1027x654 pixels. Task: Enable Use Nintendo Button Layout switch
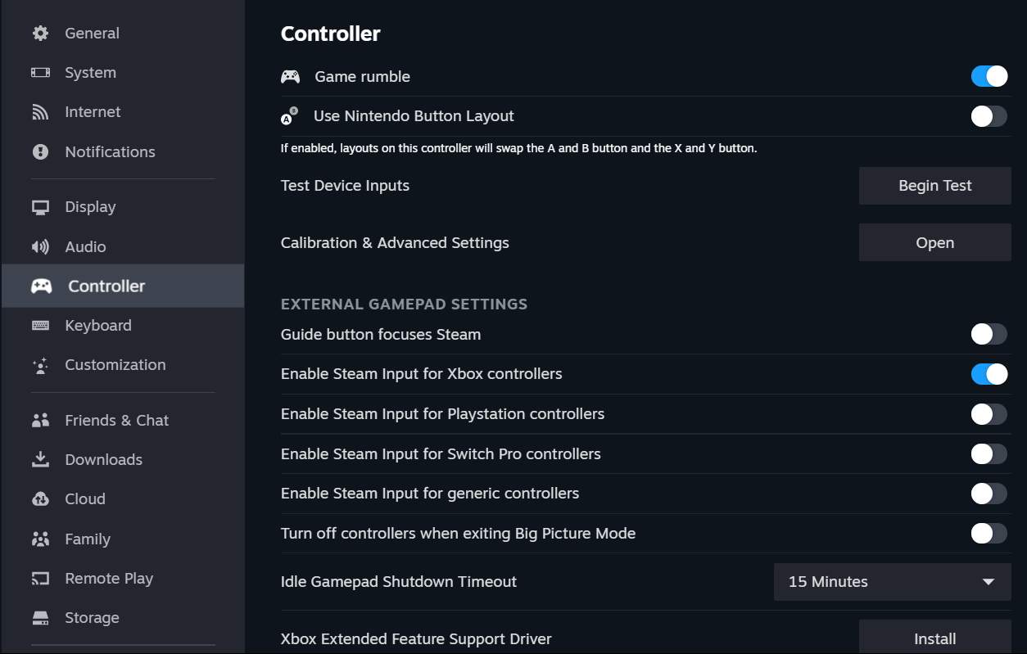pyautogui.click(x=989, y=116)
